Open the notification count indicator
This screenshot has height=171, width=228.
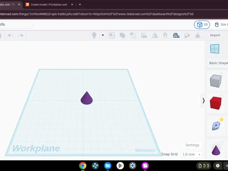[218, 166]
